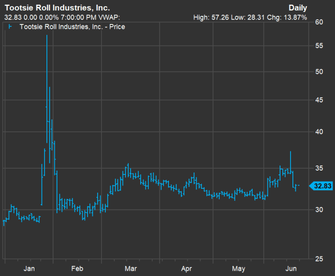Click the 32.83 last price in header
This screenshot has height=276, width=335.
click(13, 17)
